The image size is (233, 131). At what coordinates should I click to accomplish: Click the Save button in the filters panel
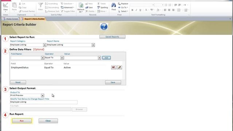pos(113,82)
